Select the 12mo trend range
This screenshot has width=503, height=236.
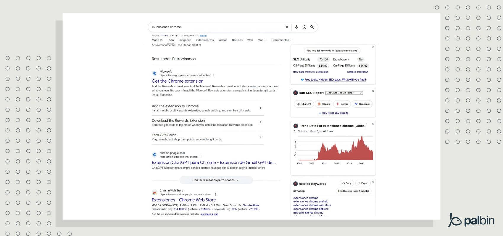(x=312, y=132)
